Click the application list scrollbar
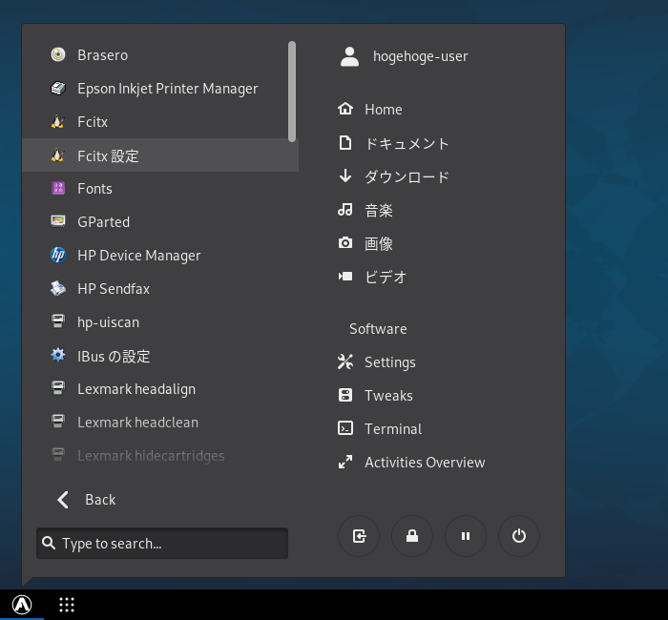Viewport: 668px width, 620px height. click(292, 92)
